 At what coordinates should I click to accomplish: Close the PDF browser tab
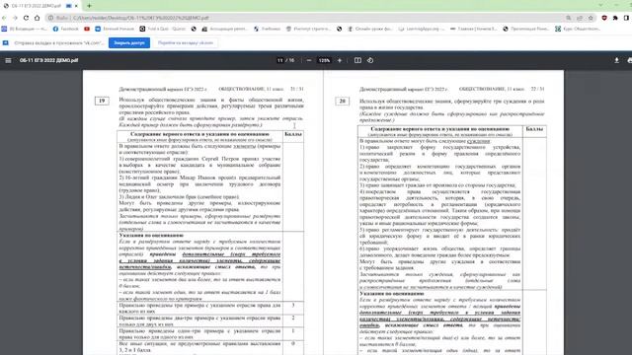click(x=76, y=6)
